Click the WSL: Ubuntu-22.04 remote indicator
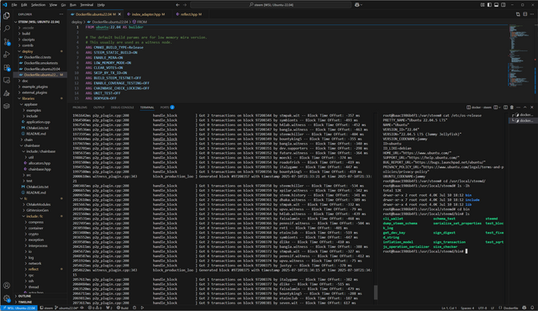538x311 pixels. [18, 308]
